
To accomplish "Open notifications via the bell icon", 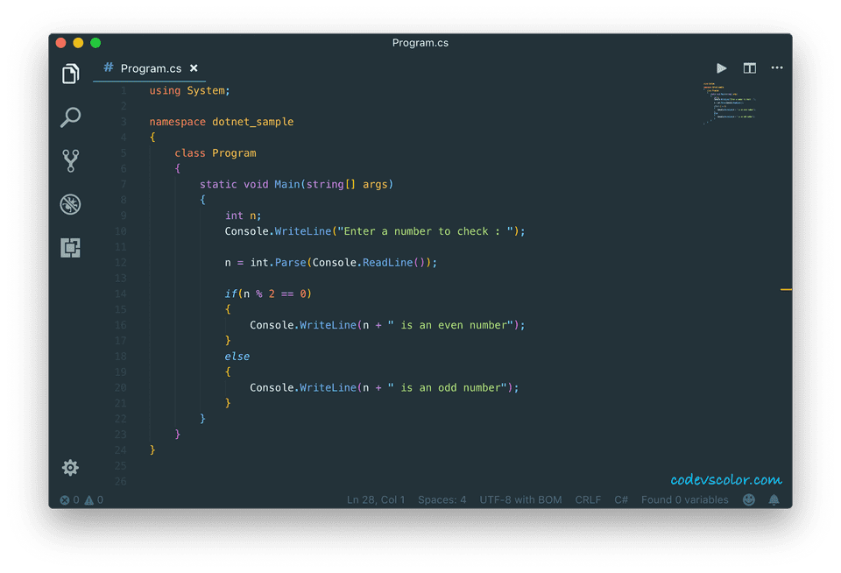I will tap(774, 499).
